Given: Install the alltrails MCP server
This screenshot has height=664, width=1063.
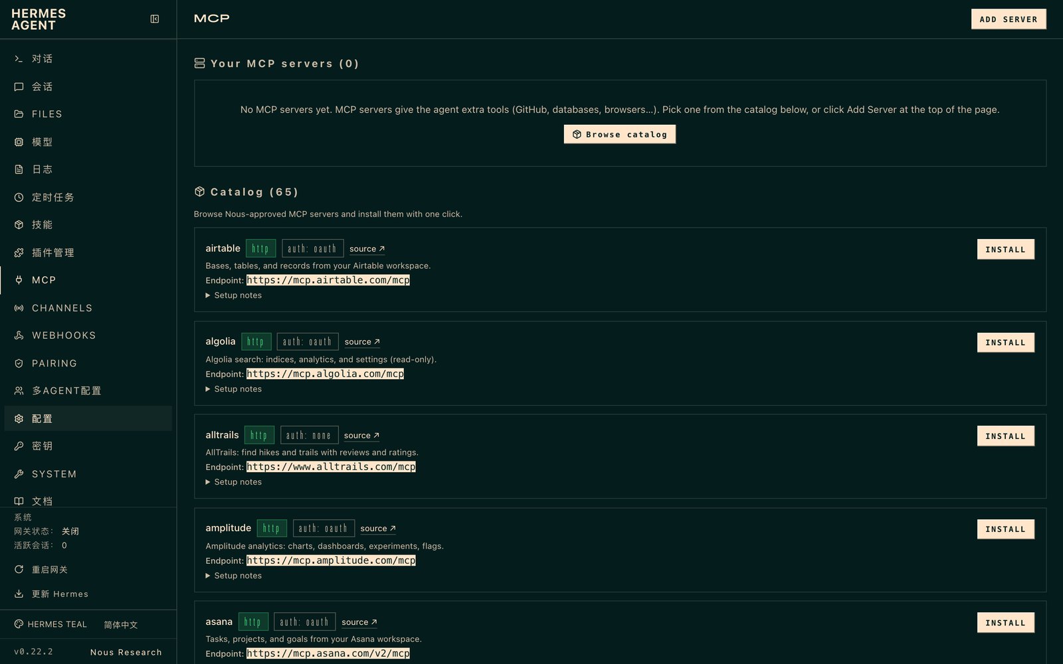Looking at the screenshot, I should [x=1005, y=436].
